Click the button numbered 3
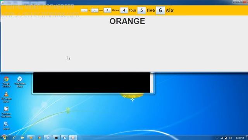 (x=107, y=10)
